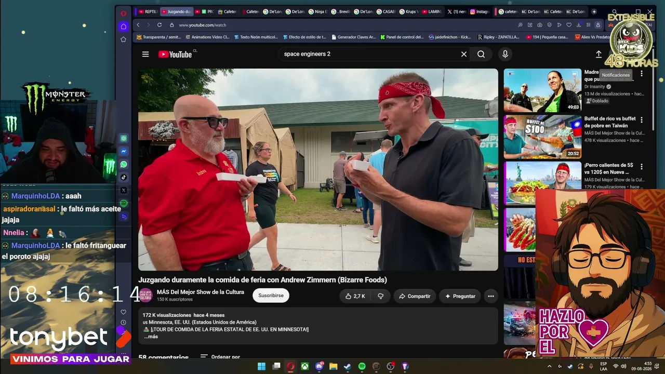
Task: Switch to the CASABI browser tab
Action: 386,11
